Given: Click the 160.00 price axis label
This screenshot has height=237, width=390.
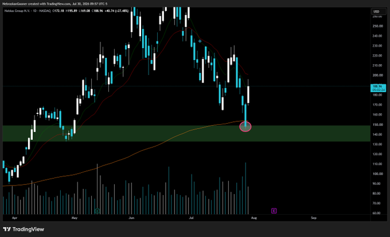Looking at the screenshot, I should (377, 114).
